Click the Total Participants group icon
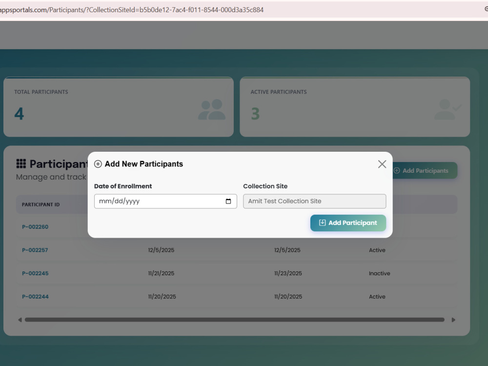 point(212,109)
